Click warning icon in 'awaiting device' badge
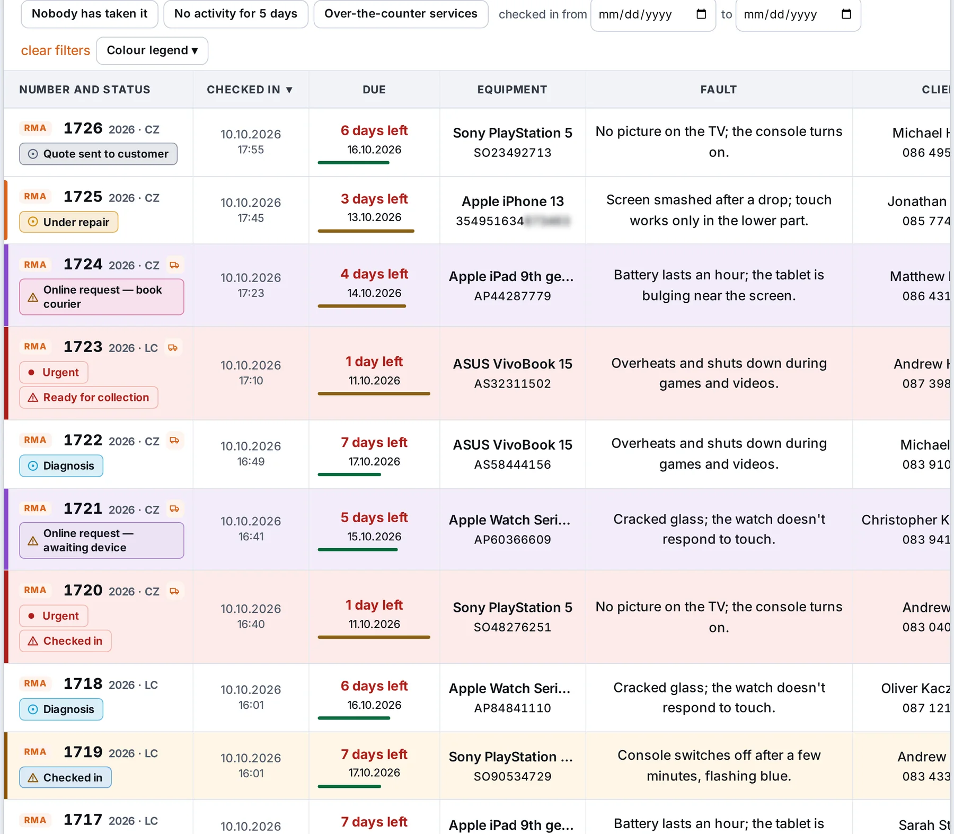Viewport: 954px width, 834px height. point(33,541)
